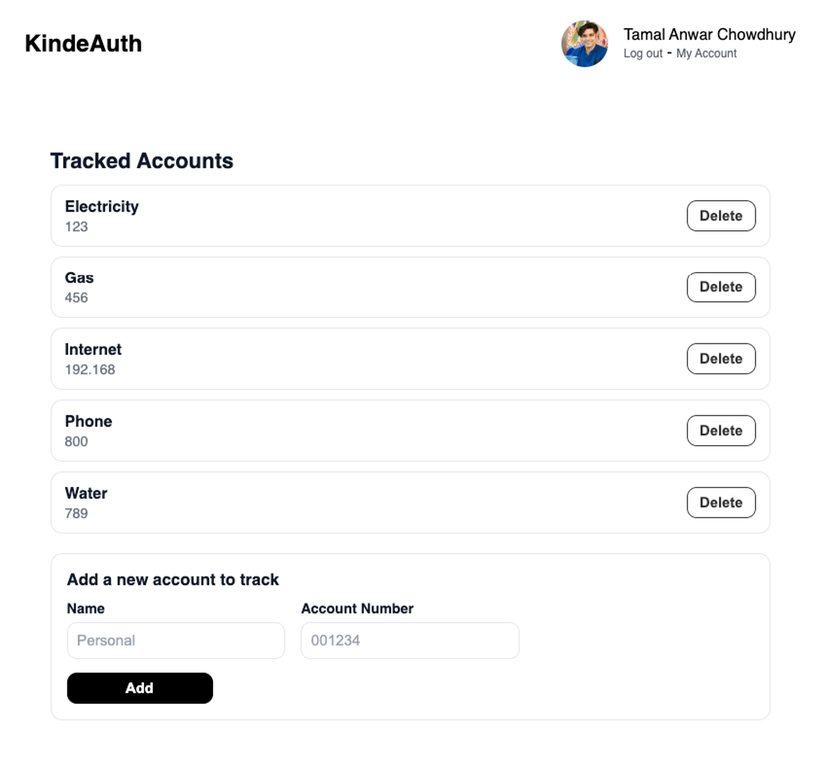Viewport: 828px width, 765px height.
Task: Click the Add button
Action: (x=140, y=688)
